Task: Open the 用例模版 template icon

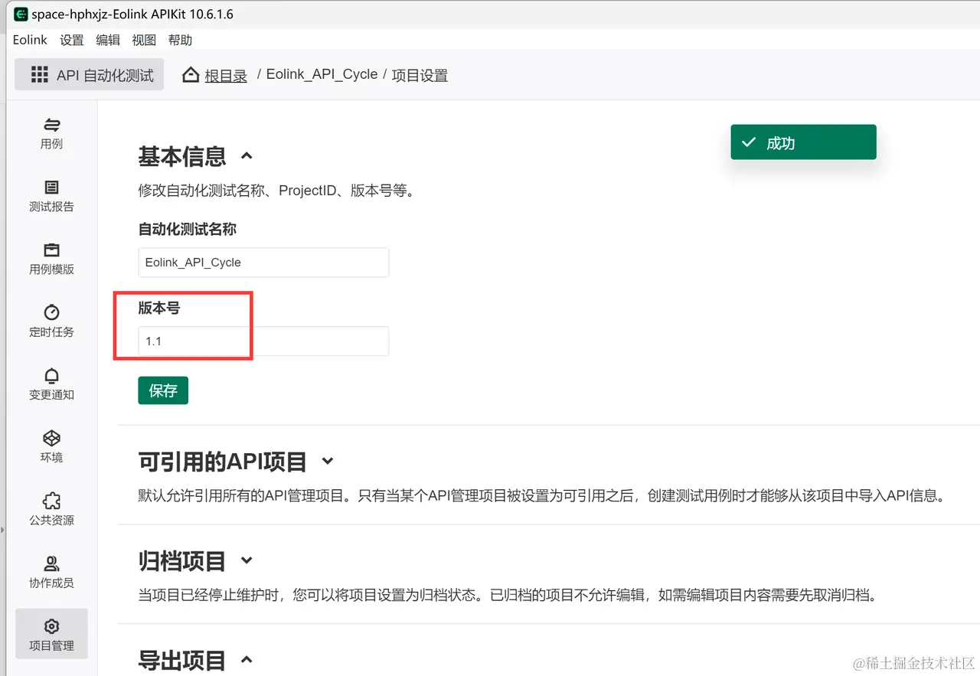Action: (x=51, y=250)
